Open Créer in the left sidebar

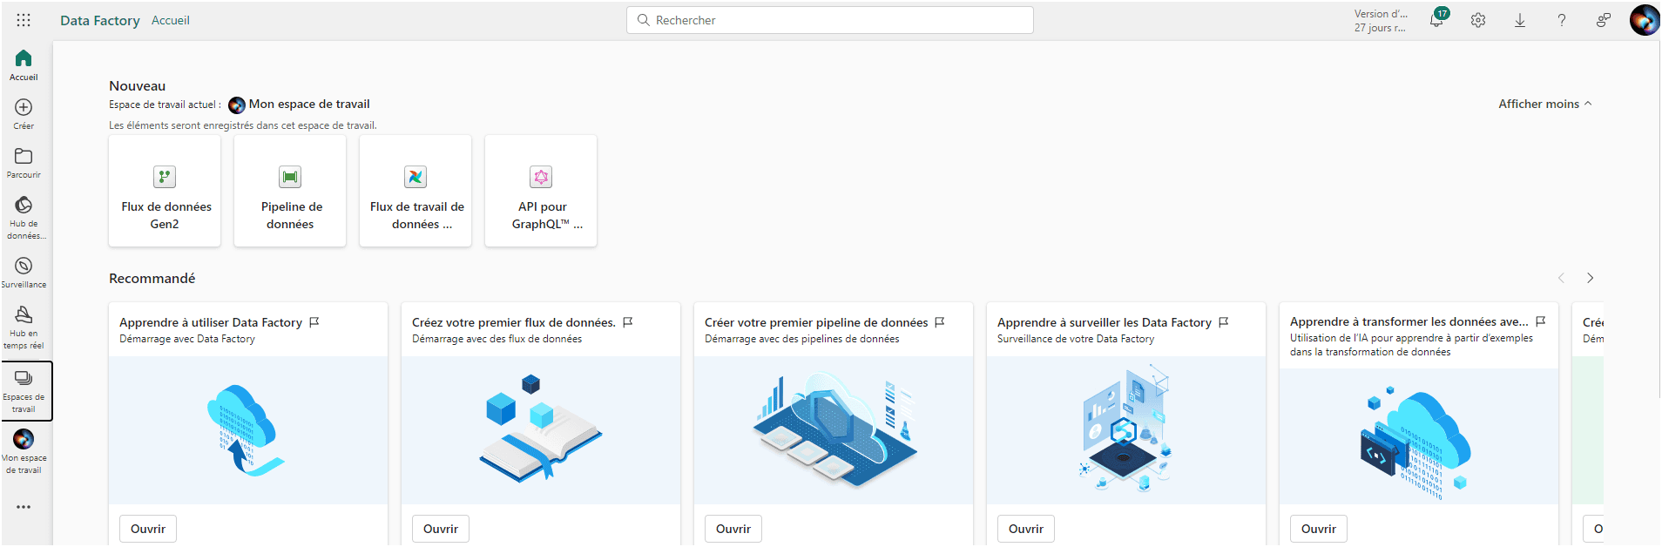pos(24,114)
